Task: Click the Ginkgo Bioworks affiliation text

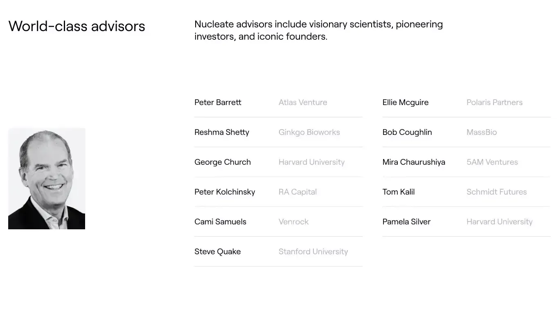Action: click(309, 132)
